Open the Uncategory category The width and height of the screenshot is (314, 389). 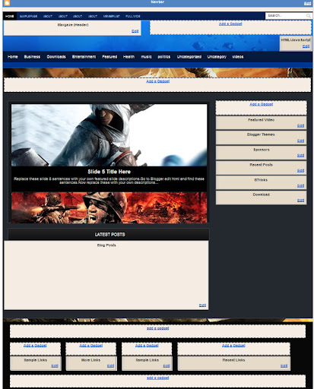point(217,57)
